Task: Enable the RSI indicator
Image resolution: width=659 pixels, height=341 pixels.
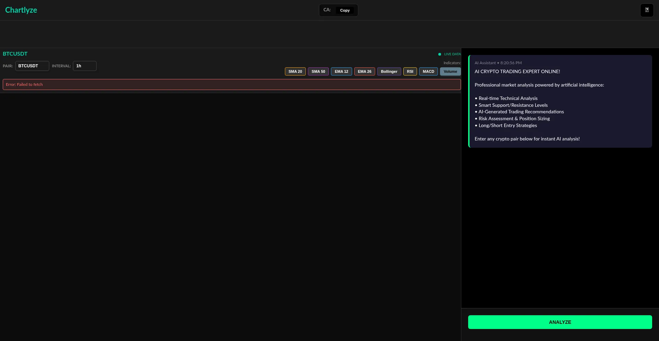Action: pyautogui.click(x=410, y=71)
